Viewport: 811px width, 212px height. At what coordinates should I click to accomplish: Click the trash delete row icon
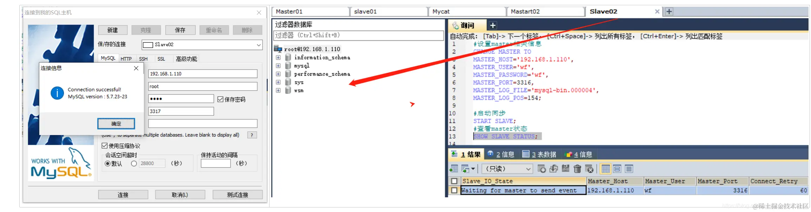[577, 169]
